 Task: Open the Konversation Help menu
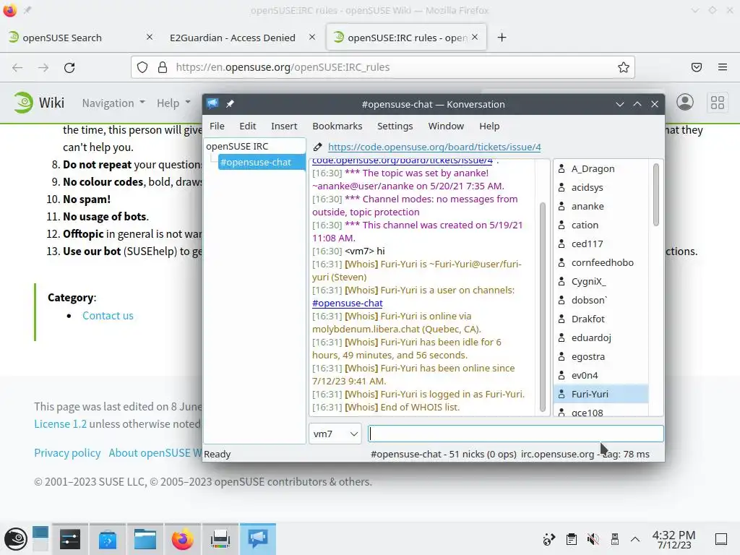[x=489, y=126]
